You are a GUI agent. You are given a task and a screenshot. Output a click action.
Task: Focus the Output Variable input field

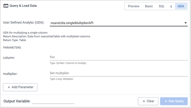[53, 101]
